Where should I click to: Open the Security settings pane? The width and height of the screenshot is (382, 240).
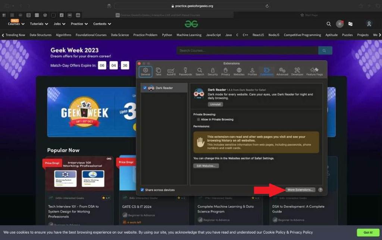(213, 72)
